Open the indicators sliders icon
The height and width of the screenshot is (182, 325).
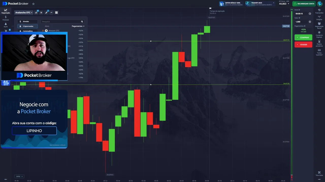coord(41,12)
